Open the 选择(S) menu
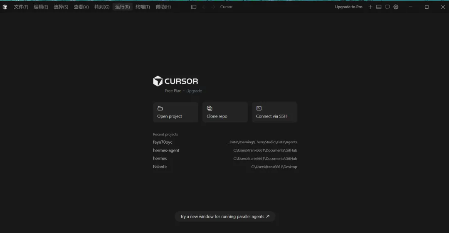Viewport: 449px width, 233px height. coord(61,7)
